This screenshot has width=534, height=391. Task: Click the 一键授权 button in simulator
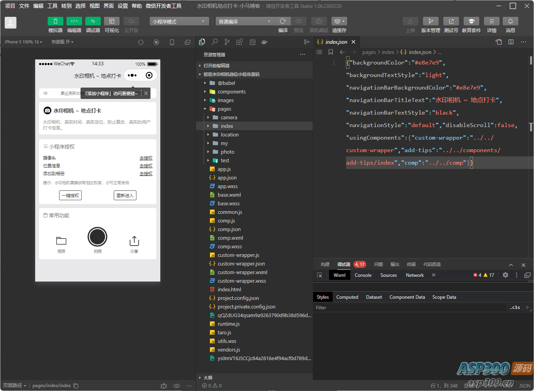[x=70, y=195]
